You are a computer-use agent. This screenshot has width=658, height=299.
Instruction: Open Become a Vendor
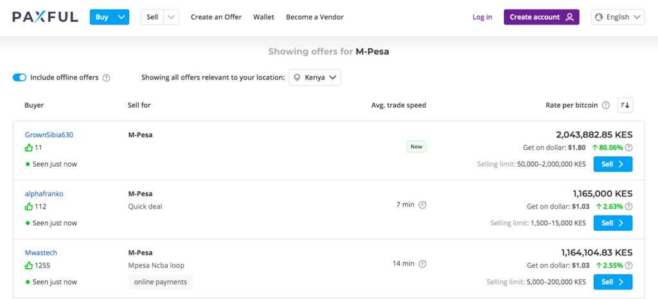315,17
